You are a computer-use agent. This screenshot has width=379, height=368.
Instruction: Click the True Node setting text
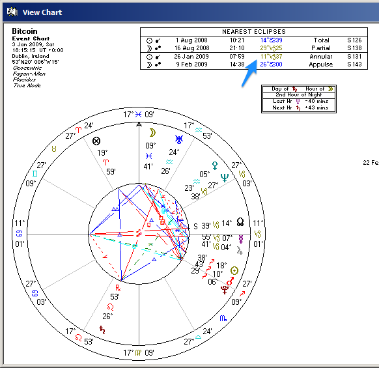(x=27, y=85)
